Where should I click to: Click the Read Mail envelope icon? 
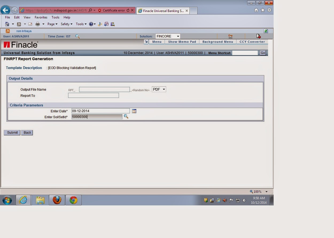pos(30,24)
